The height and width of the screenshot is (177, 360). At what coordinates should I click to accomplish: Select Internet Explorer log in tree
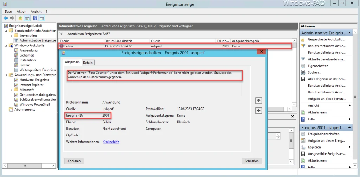pyautogui.click(x=31, y=85)
